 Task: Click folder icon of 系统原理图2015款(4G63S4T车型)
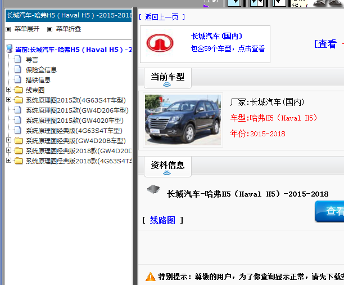[19, 100]
